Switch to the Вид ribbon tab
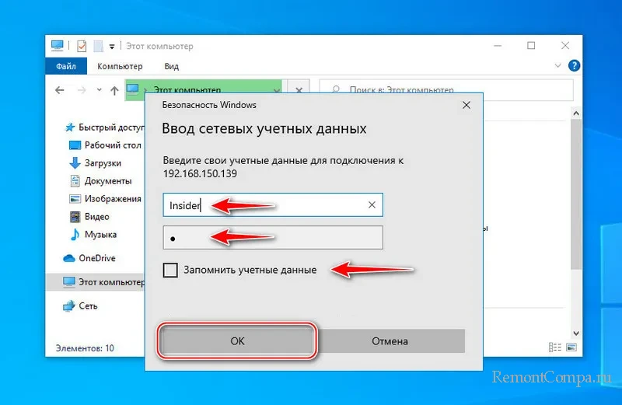This screenshot has width=622, height=405. pyautogui.click(x=172, y=67)
